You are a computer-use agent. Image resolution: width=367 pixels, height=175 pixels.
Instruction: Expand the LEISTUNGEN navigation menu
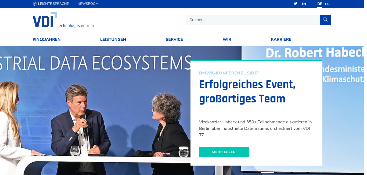[113, 40]
